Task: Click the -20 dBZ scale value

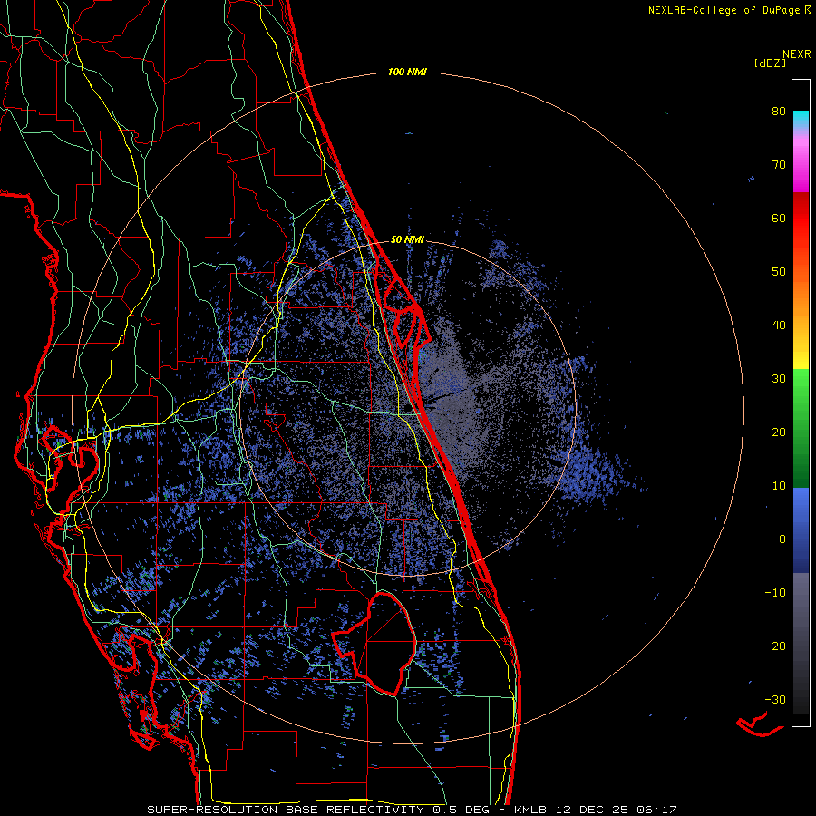Action: pyautogui.click(x=775, y=646)
